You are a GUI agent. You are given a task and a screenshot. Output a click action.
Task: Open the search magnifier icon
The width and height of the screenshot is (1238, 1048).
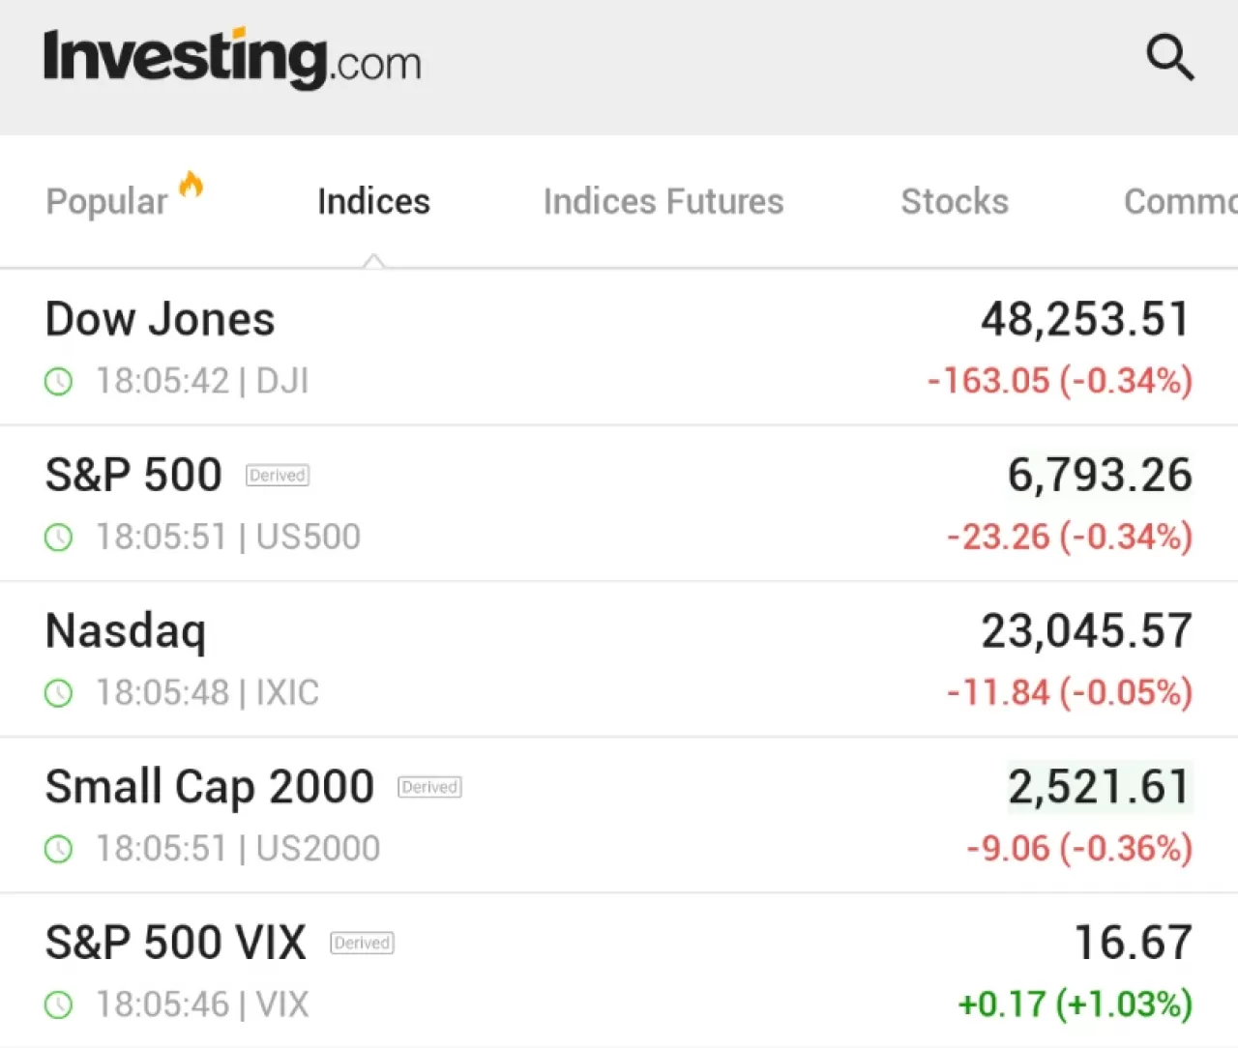pos(1169,58)
